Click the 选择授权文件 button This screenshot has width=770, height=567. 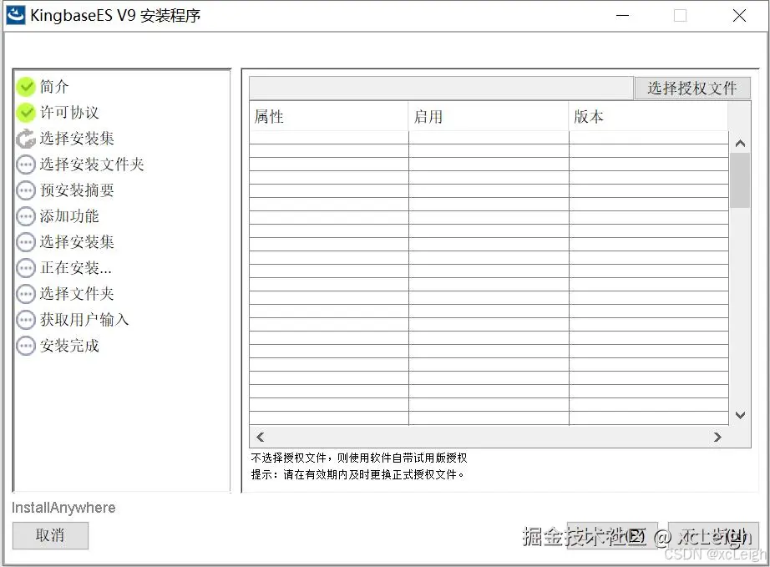click(692, 88)
